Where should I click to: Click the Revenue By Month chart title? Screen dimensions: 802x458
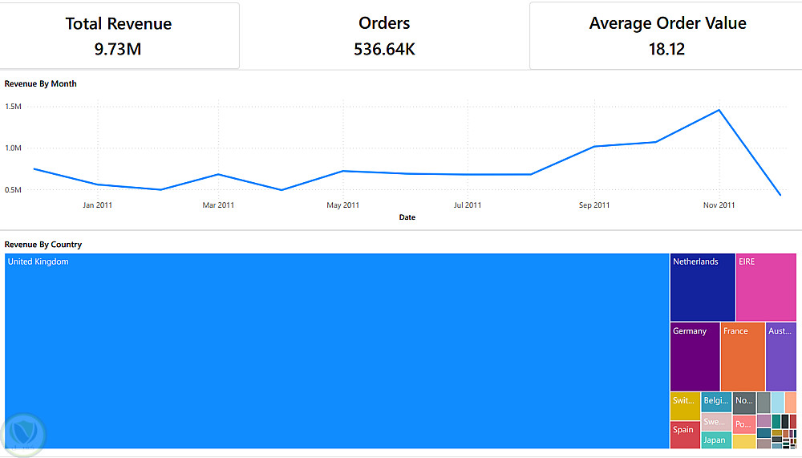[41, 83]
